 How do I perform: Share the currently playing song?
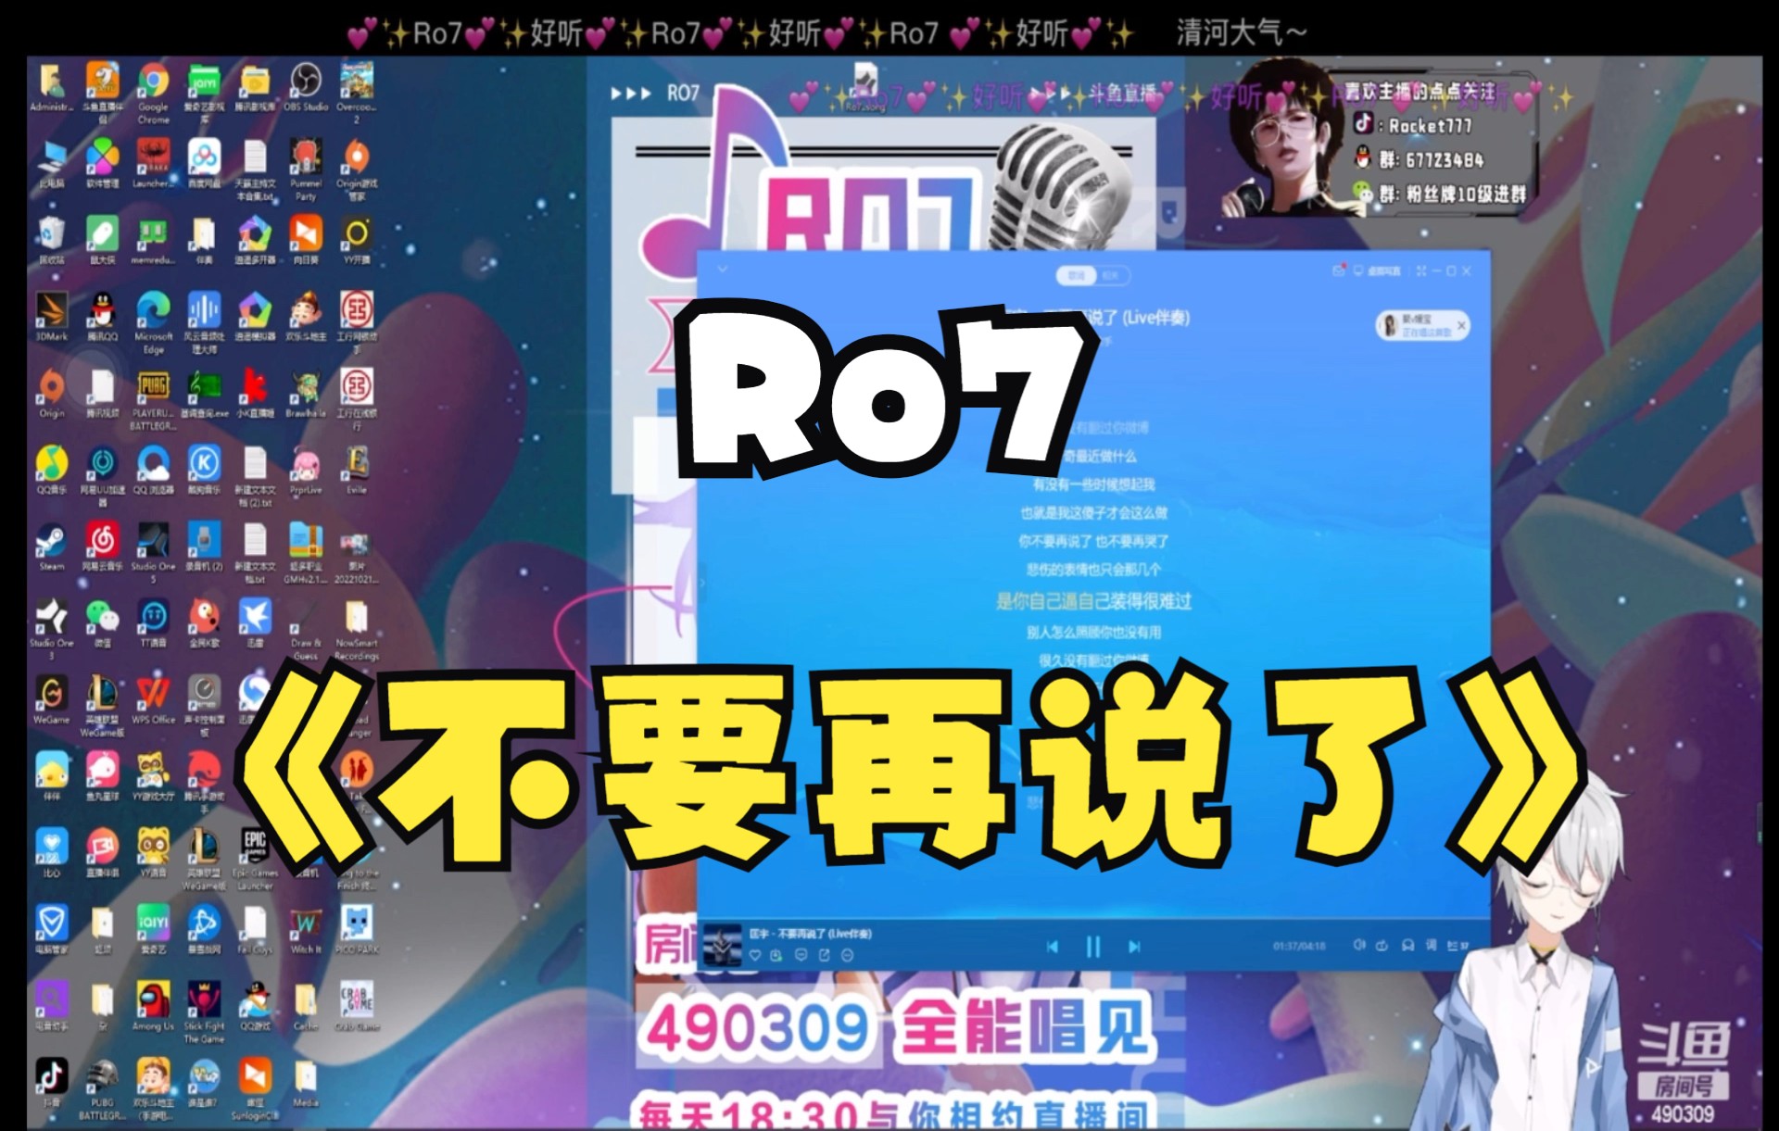coord(824,955)
